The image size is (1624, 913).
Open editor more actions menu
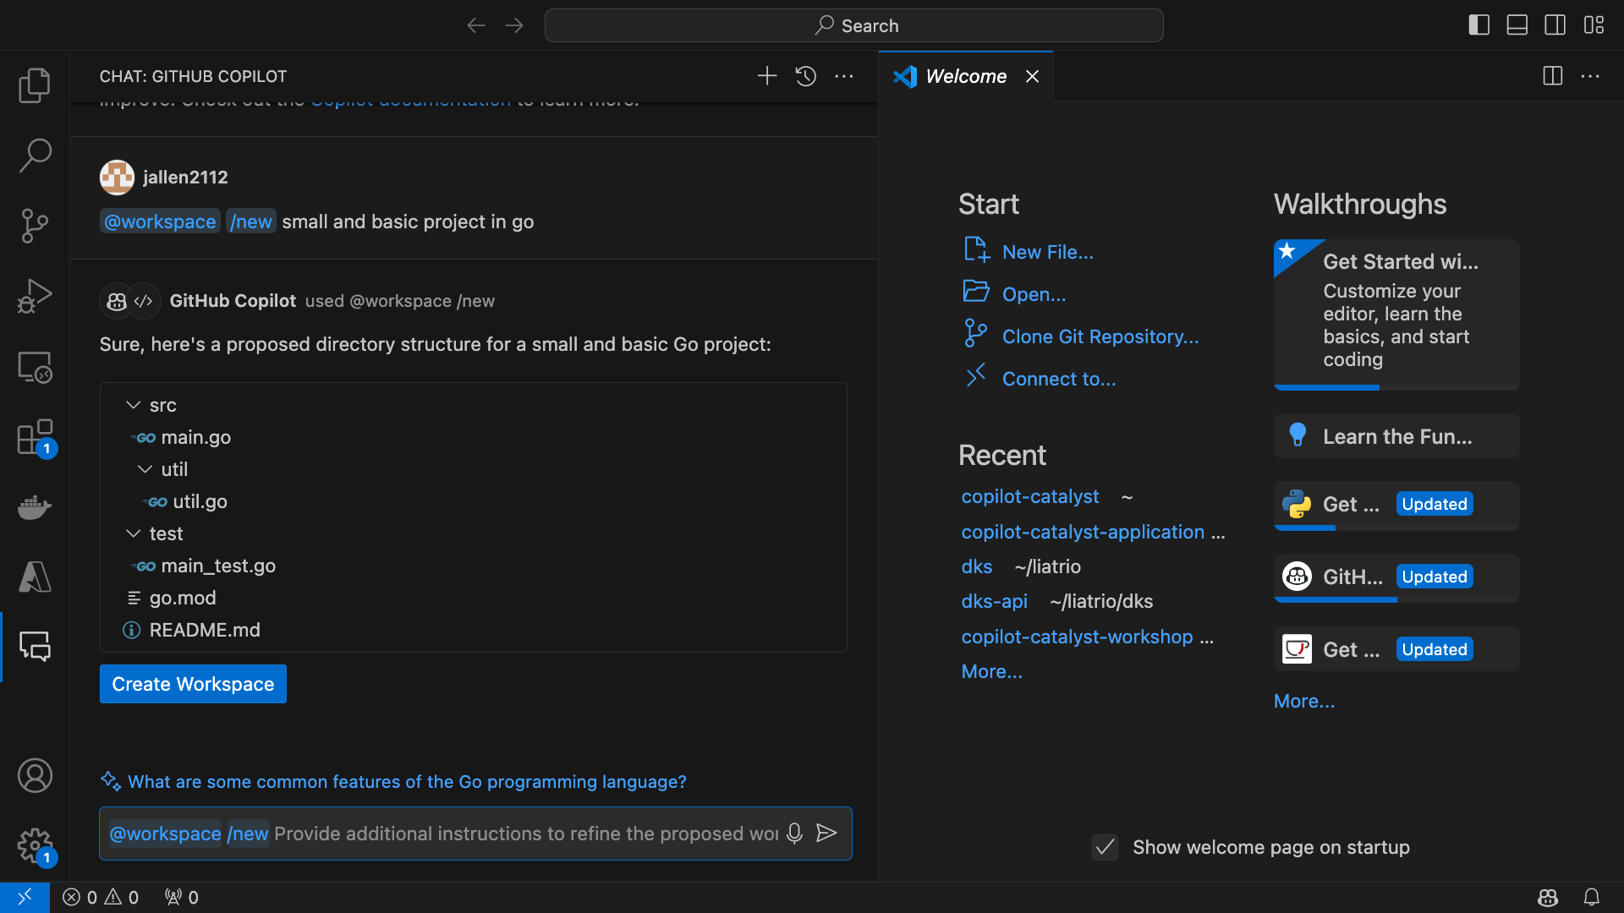pyautogui.click(x=1590, y=76)
